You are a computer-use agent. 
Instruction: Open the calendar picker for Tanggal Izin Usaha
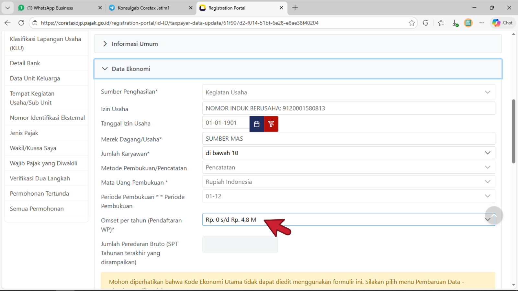257,124
